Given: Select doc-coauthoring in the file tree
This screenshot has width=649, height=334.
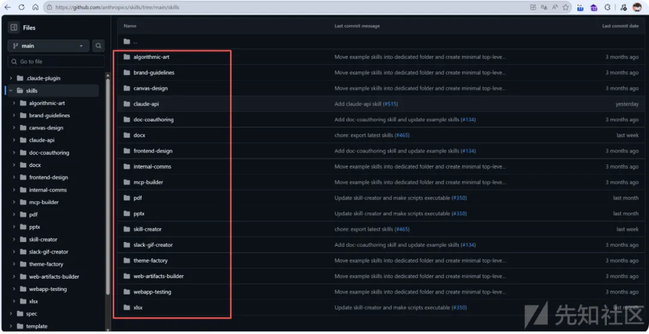Looking at the screenshot, I should pyautogui.click(x=49, y=153).
